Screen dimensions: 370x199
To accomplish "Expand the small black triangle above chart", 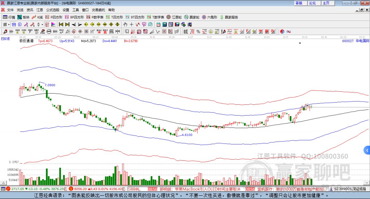I will [300, 43].
